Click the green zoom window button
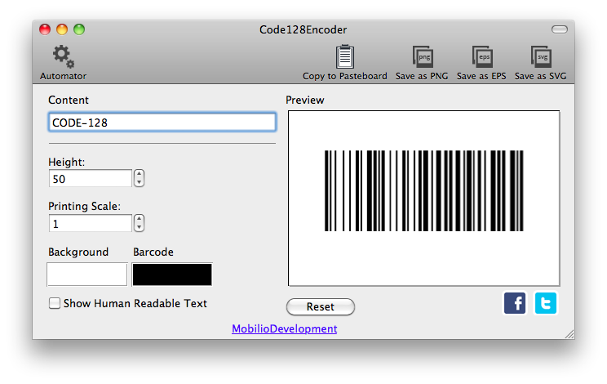607x384 pixels. (79, 29)
